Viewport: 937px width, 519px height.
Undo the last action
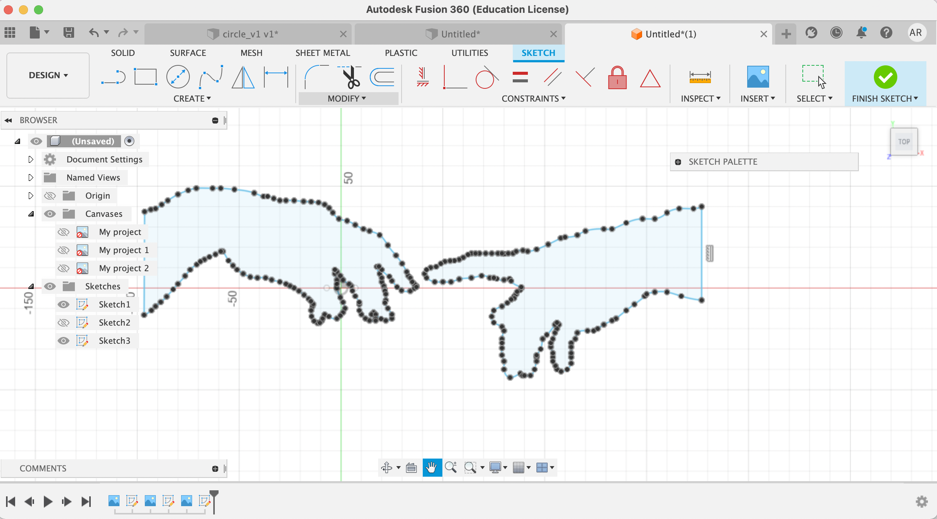coord(94,33)
